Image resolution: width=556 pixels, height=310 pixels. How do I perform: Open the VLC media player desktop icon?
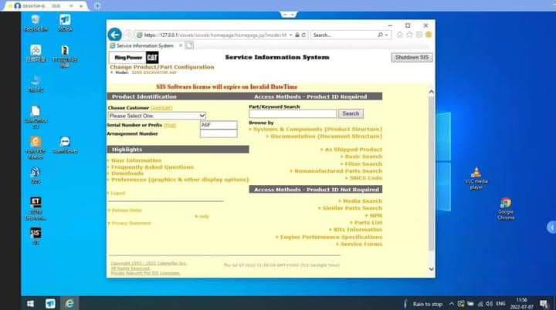tap(476, 174)
